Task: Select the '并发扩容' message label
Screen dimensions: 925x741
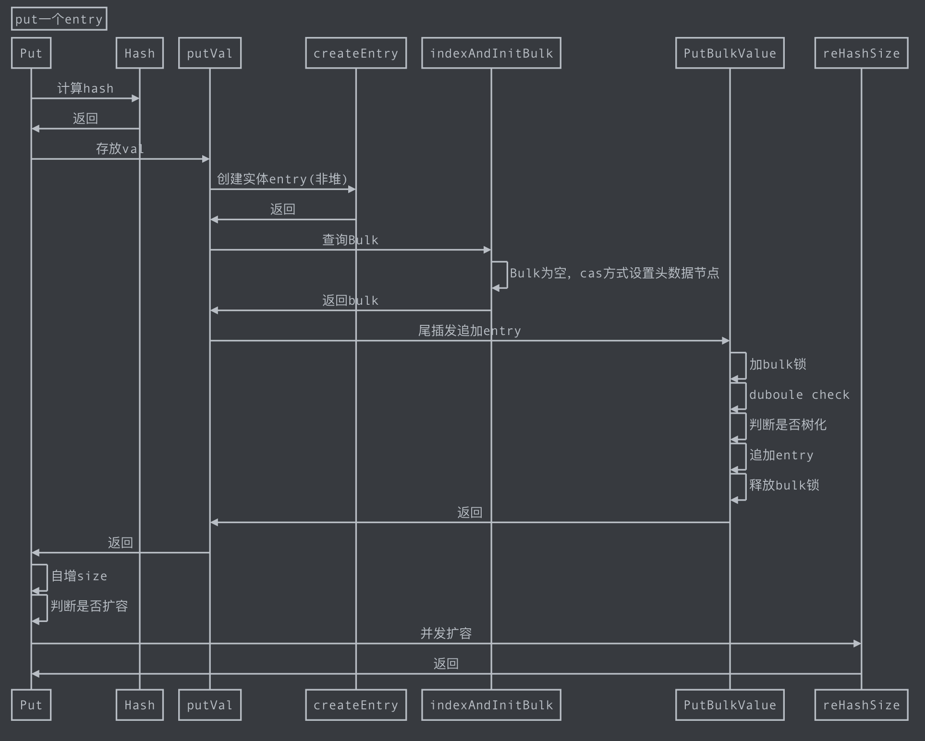Action: pos(446,633)
